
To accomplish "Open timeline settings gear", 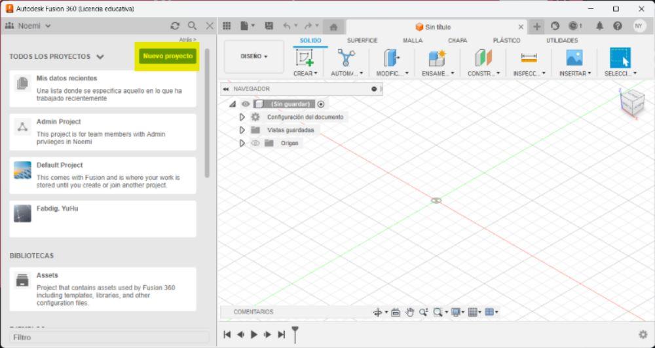I will click(x=643, y=334).
